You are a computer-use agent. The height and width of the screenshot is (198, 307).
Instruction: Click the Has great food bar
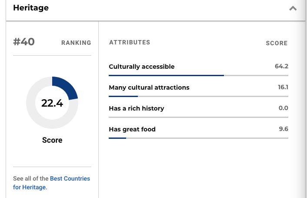198,138
